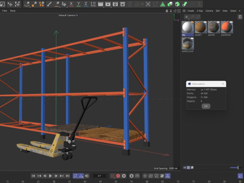Select the pallet2 material thumbnail
This screenshot has width=244, height=183.
tap(214, 27)
